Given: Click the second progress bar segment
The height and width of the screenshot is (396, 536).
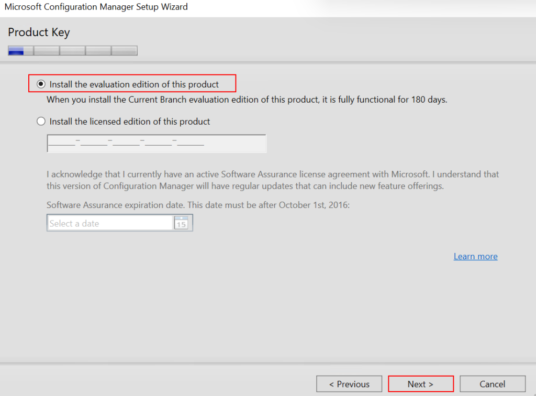Looking at the screenshot, I should coord(47,51).
